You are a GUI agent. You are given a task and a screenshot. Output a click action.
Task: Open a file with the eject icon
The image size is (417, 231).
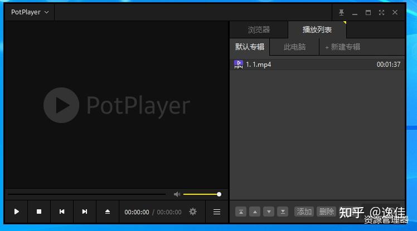tap(108, 212)
